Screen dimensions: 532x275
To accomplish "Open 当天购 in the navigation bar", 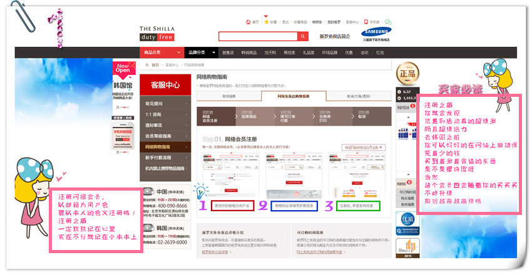I will coord(270,53).
